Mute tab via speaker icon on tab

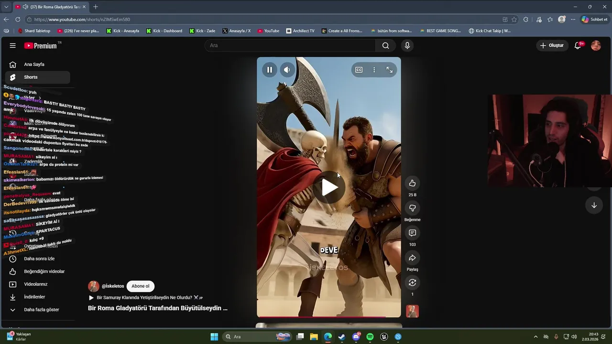pyautogui.click(x=25, y=7)
